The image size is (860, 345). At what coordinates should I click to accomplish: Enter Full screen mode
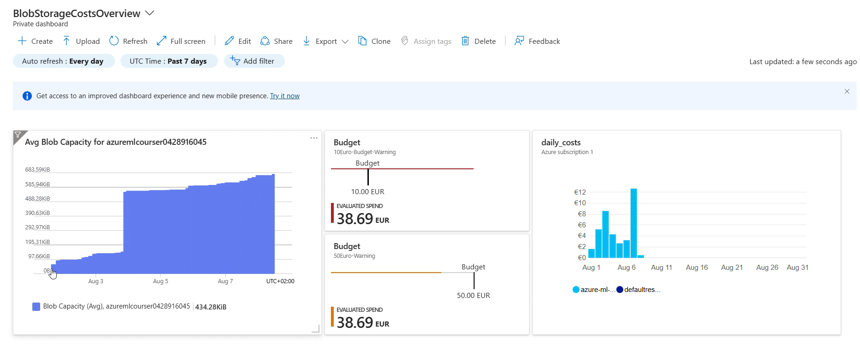(x=181, y=41)
